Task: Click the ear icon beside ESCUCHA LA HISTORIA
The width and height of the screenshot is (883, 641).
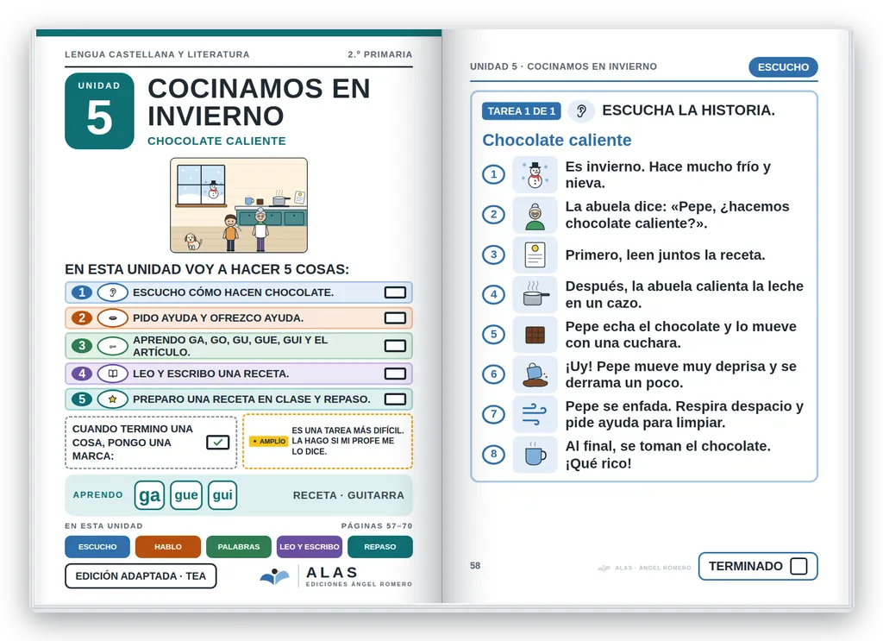Action: tap(582, 111)
